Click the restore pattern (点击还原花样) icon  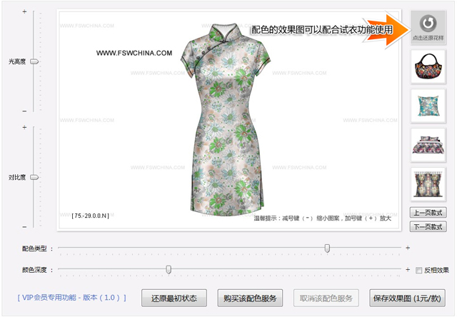[428, 26]
